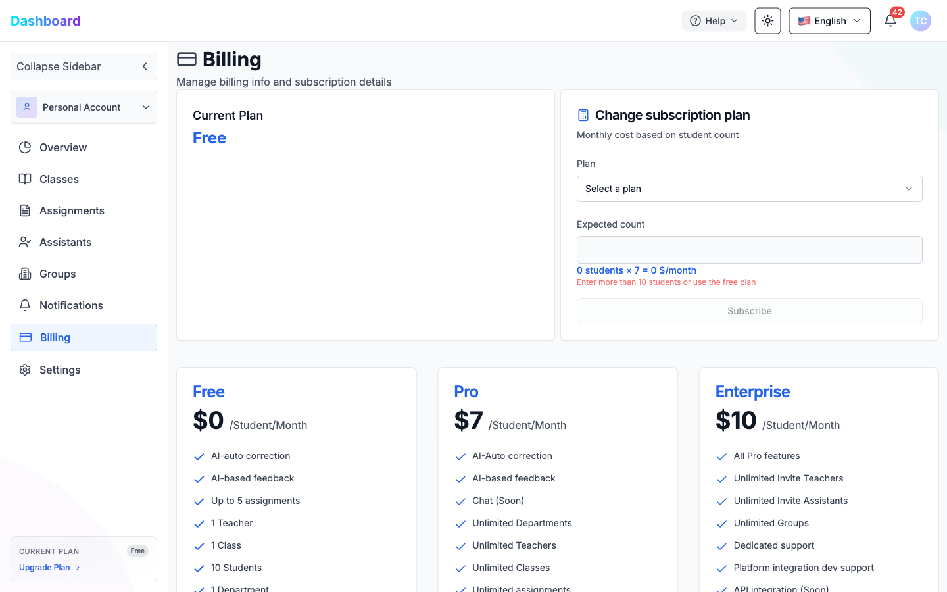The image size is (947, 592).
Task: Click the Assistants person icon
Action: pos(25,242)
